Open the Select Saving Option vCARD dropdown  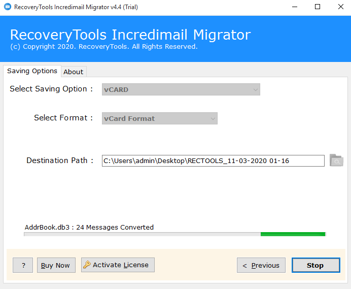point(181,89)
